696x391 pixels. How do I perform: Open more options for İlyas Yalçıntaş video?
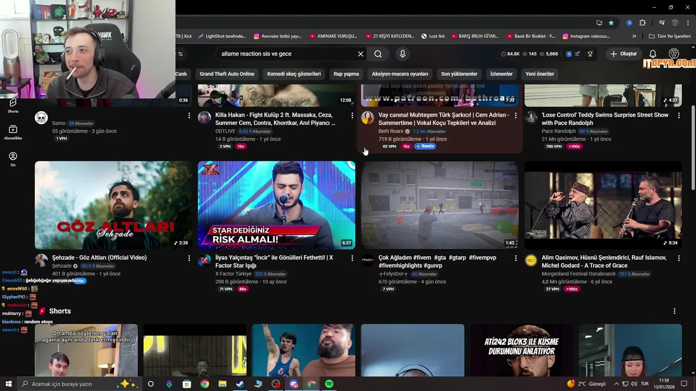(x=352, y=258)
